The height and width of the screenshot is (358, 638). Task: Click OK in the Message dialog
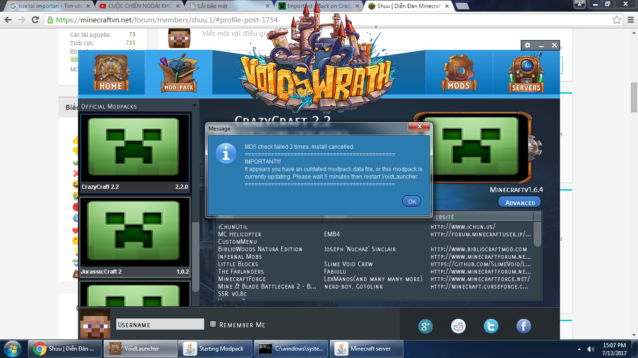tap(412, 201)
